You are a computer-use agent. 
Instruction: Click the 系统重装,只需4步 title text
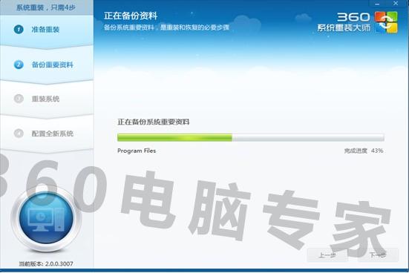click(x=46, y=7)
